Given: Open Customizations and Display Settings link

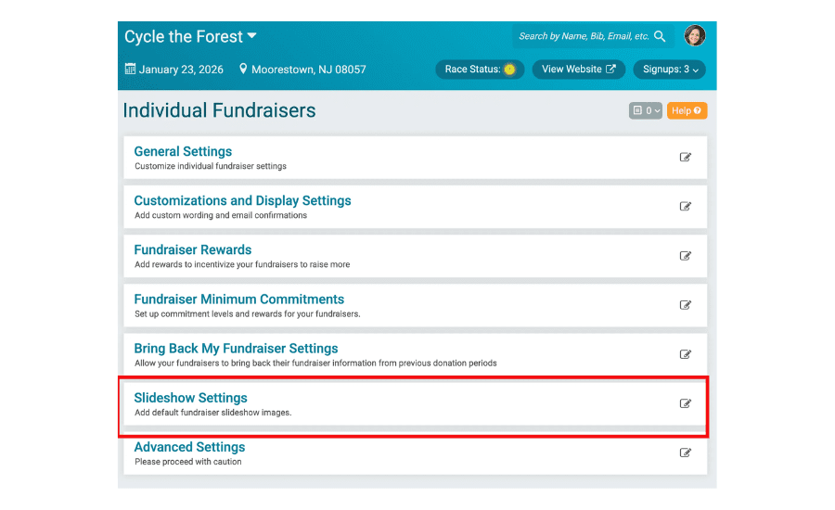Looking at the screenshot, I should (242, 200).
